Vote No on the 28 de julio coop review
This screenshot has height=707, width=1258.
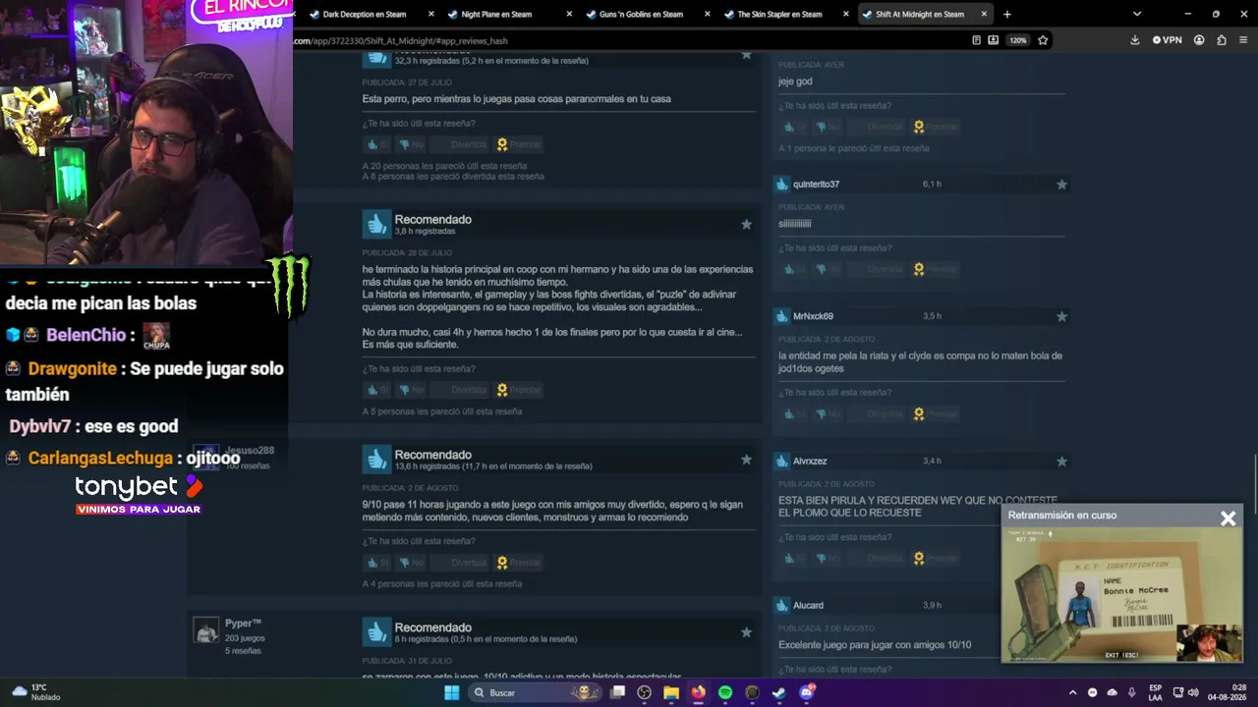(x=412, y=390)
